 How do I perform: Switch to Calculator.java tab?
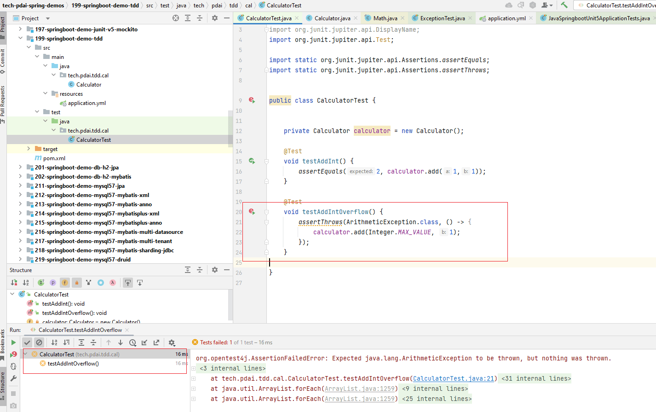[332, 18]
